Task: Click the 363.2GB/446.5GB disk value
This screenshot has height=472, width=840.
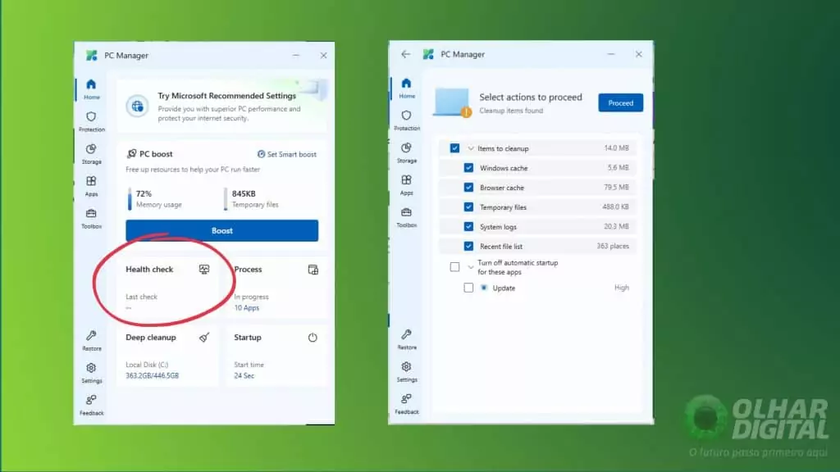Action: pyautogui.click(x=152, y=375)
